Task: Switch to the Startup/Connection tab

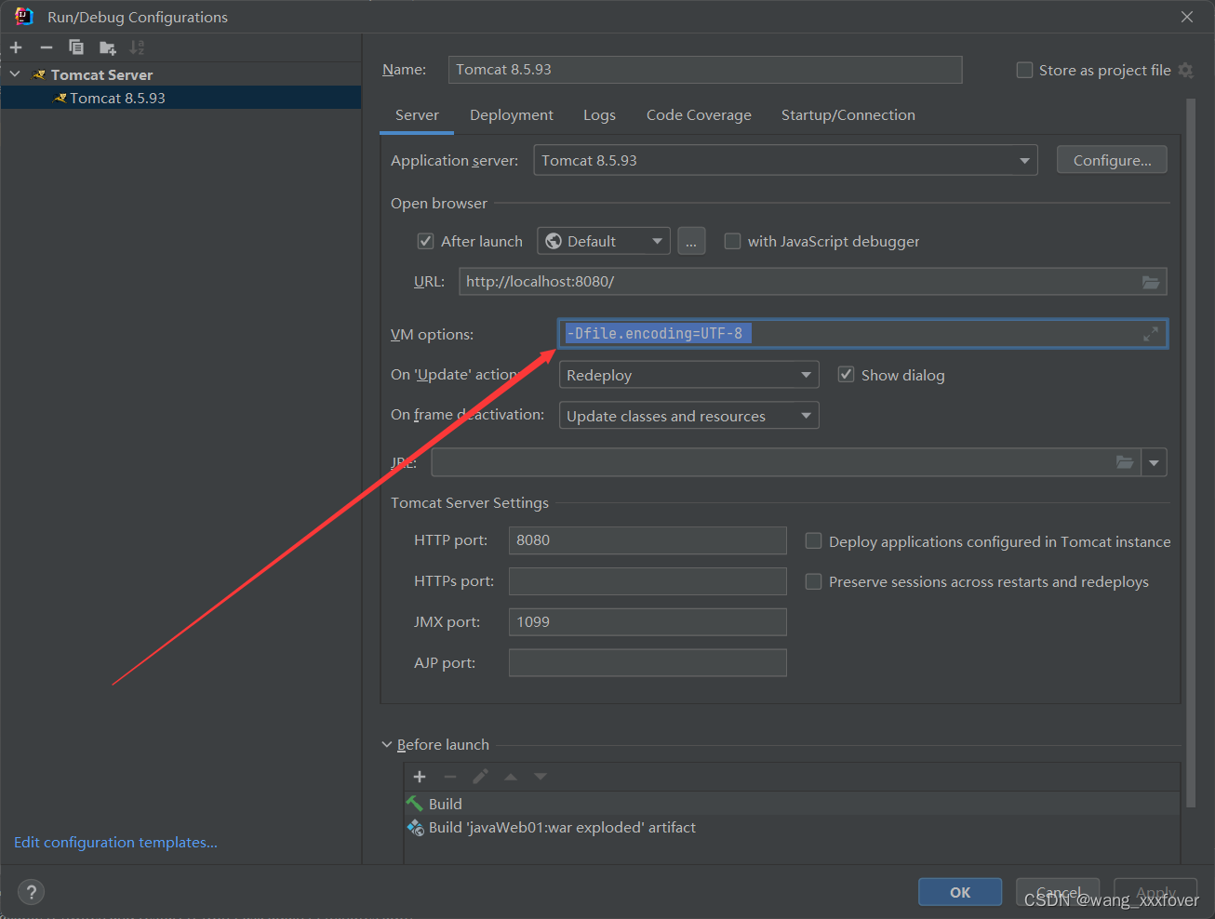Action: [848, 114]
